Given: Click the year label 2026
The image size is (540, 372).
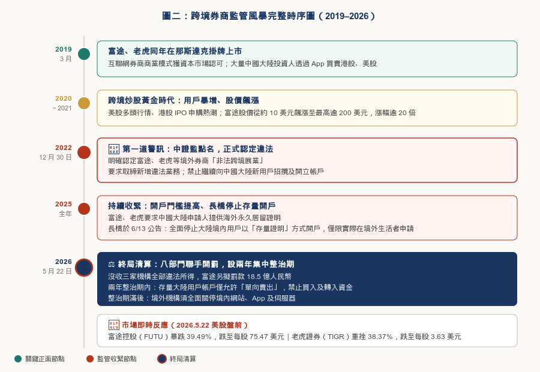Looking at the screenshot, I should pos(64,262).
